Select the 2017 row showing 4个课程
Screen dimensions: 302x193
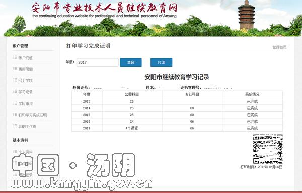(x=177, y=128)
